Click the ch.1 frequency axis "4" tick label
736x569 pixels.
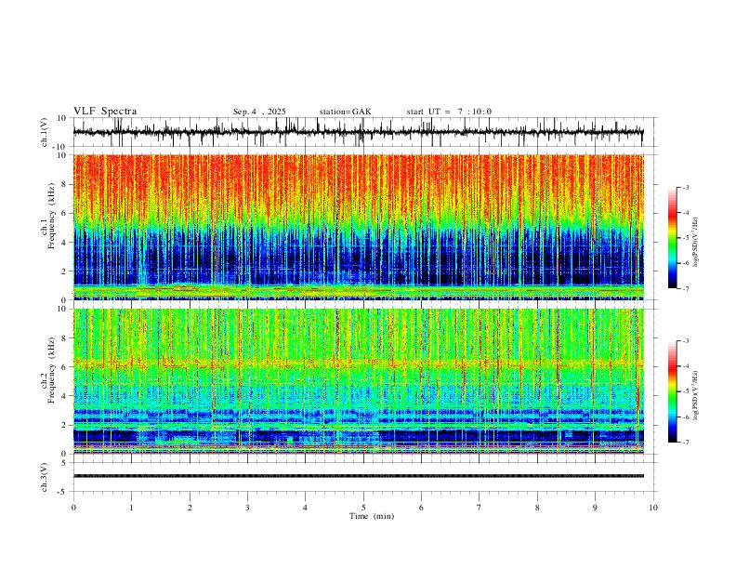coord(65,242)
